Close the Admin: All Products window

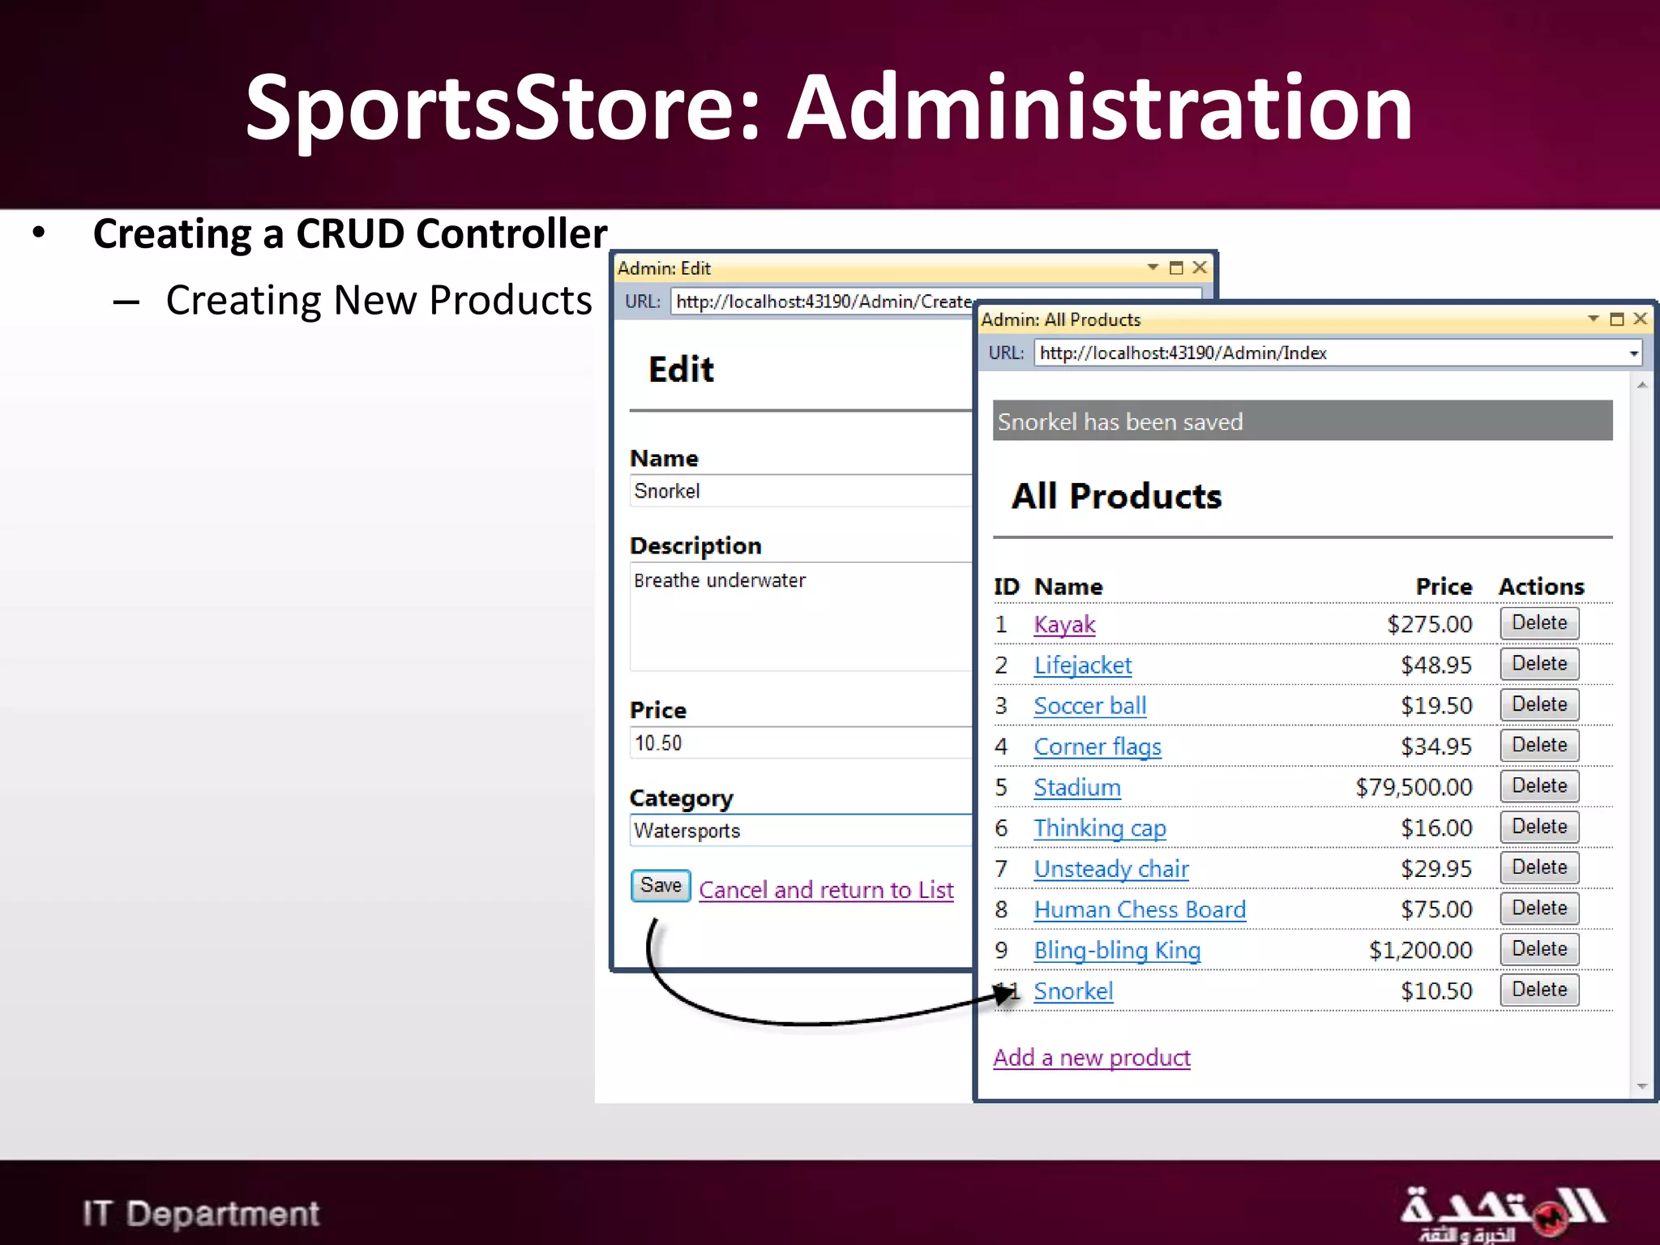pos(1641,319)
